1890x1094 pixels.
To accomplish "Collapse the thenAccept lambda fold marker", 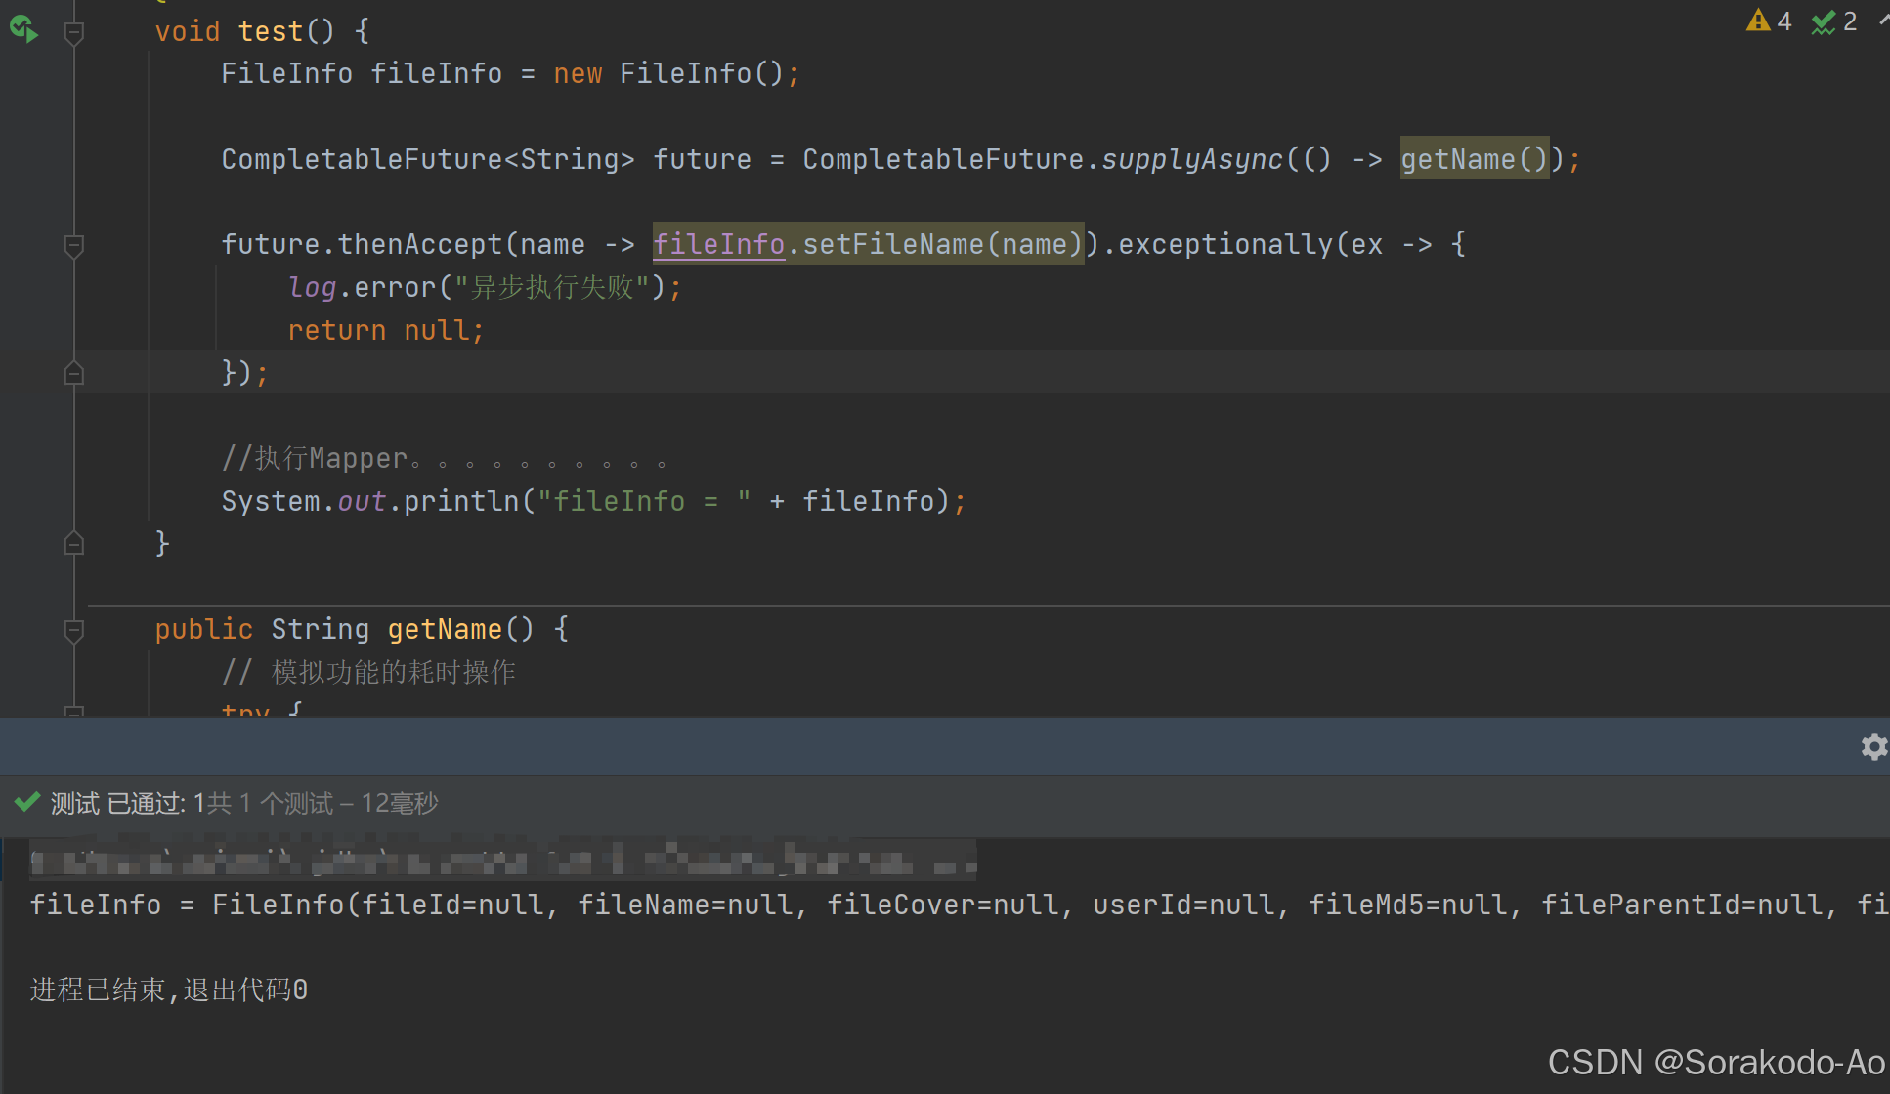I will coord(73,245).
